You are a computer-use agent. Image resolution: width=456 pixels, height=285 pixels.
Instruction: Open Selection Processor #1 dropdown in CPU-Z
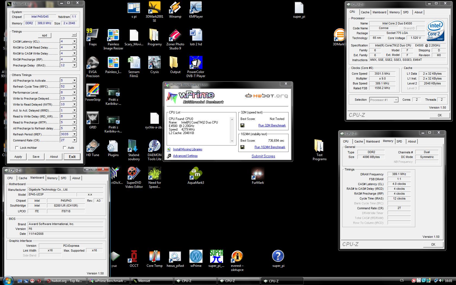coord(384,100)
